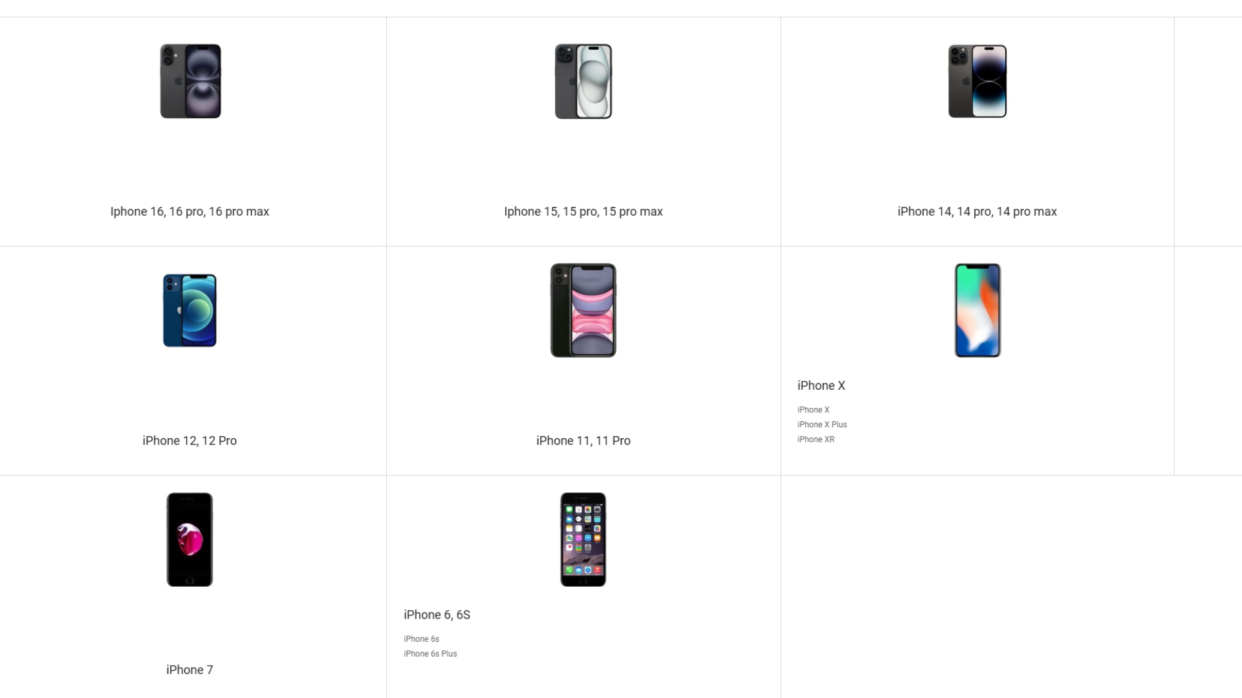Open iPhone 14, 14 pro, 14 pro max
Viewport: 1242px width, 698px height.
(977, 211)
